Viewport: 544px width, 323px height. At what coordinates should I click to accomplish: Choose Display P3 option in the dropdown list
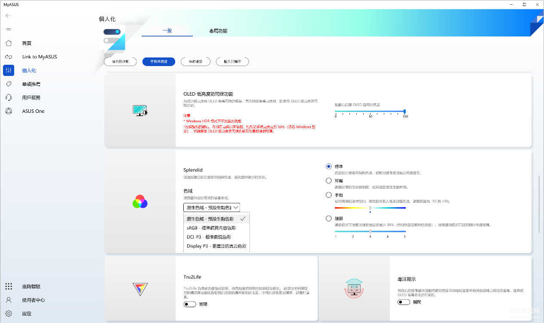click(216, 246)
